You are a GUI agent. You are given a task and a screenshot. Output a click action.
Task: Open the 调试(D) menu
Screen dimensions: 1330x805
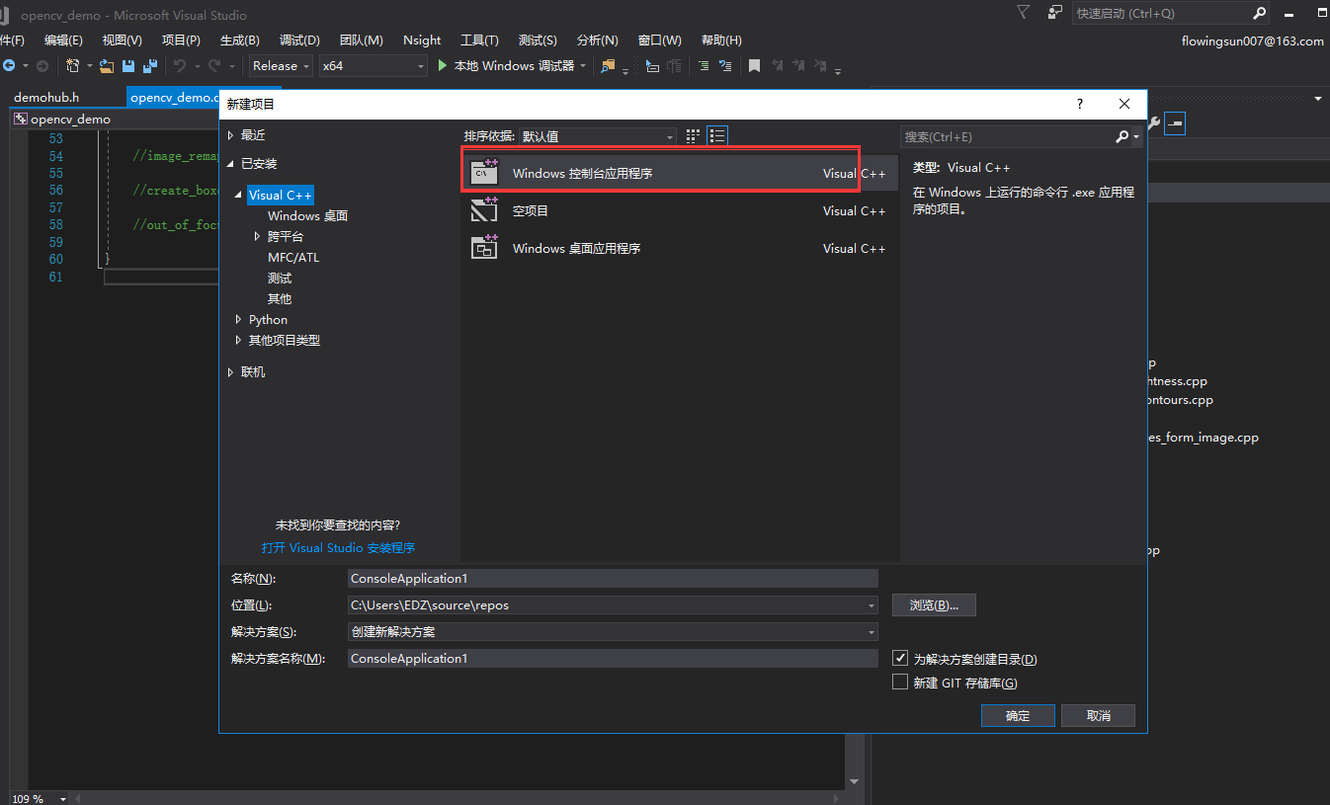pyautogui.click(x=299, y=40)
